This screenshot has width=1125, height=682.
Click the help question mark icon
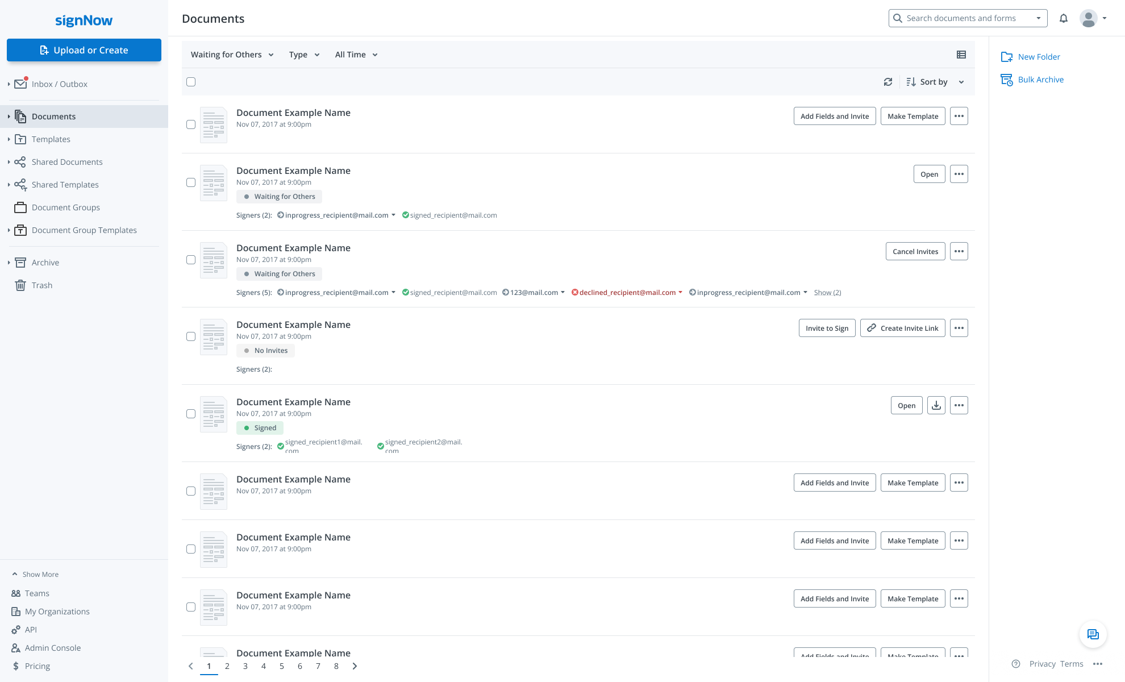pos(1016,664)
